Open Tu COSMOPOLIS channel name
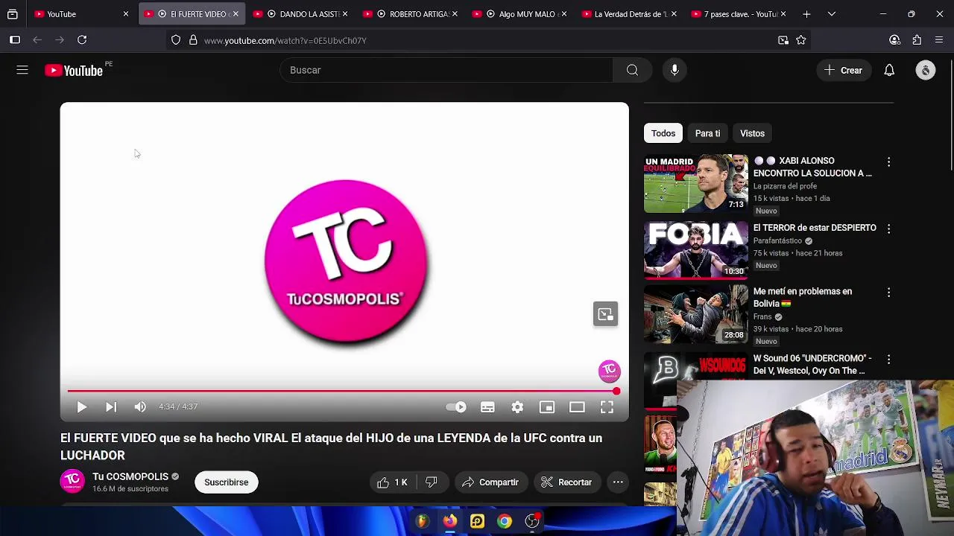 (x=130, y=476)
